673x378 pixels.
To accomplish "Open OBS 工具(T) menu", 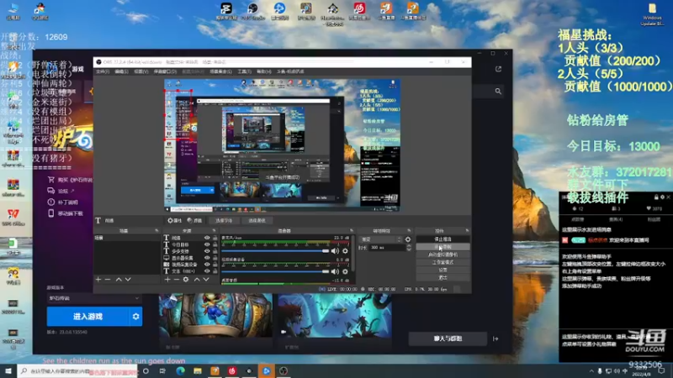I will click(244, 71).
